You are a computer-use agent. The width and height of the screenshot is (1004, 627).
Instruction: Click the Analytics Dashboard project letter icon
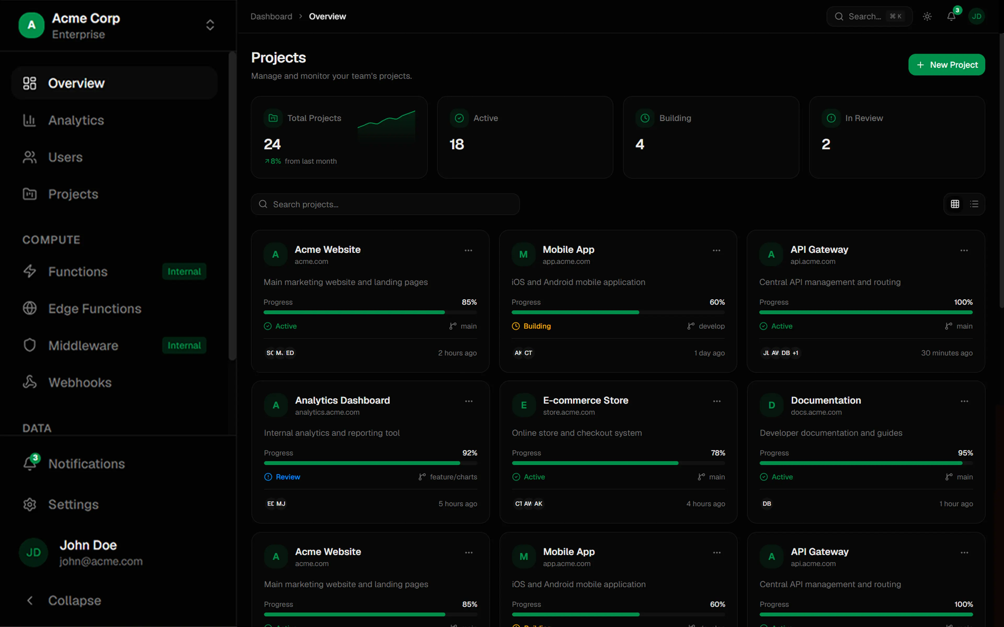tap(276, 405)
